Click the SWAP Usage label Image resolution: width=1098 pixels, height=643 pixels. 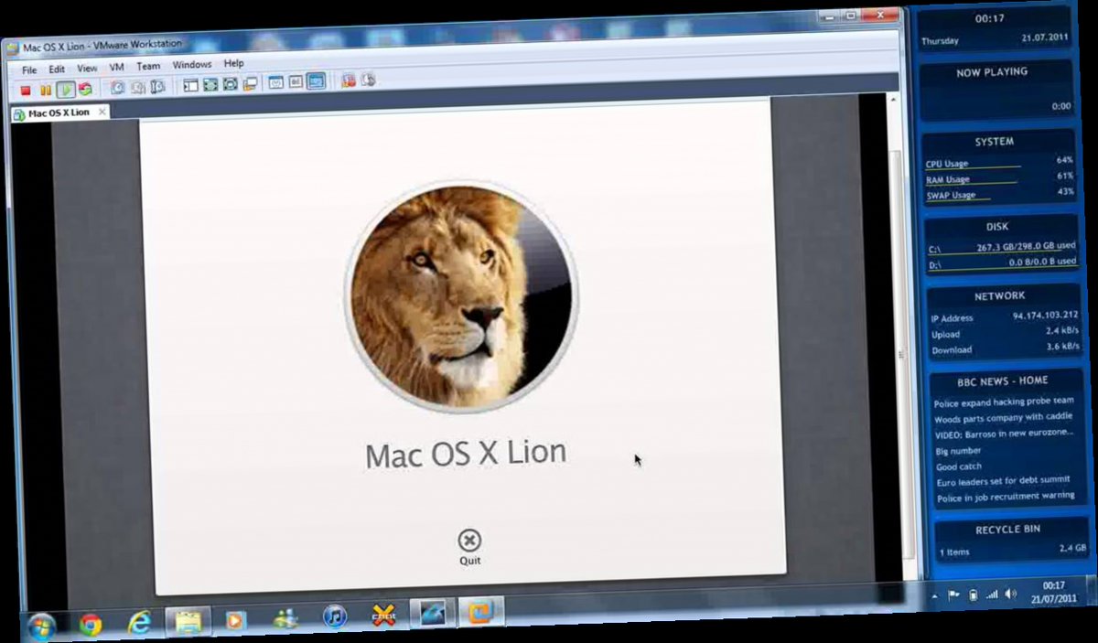tap(951, 195)
